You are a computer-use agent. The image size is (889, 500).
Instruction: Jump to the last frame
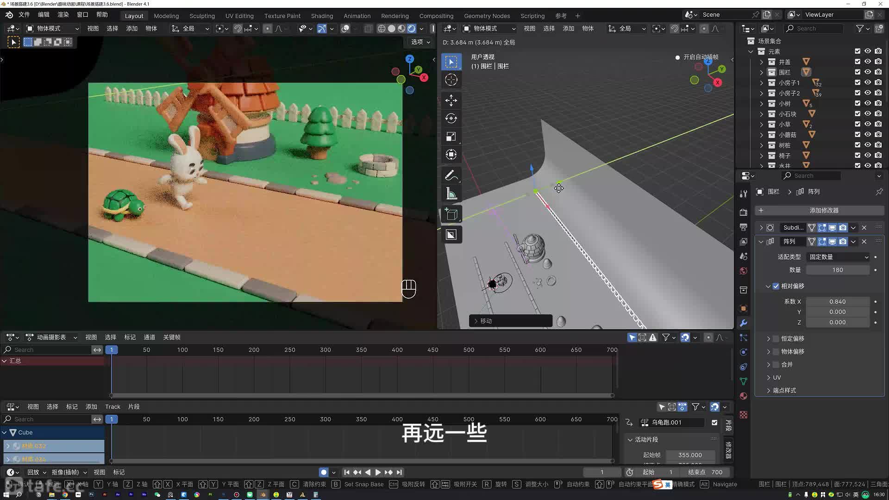pos(399,472)
